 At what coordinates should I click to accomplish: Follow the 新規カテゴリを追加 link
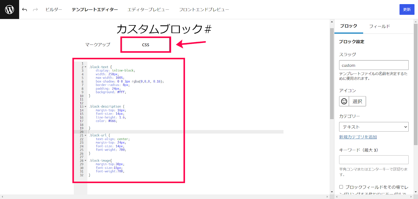(358, 137)
